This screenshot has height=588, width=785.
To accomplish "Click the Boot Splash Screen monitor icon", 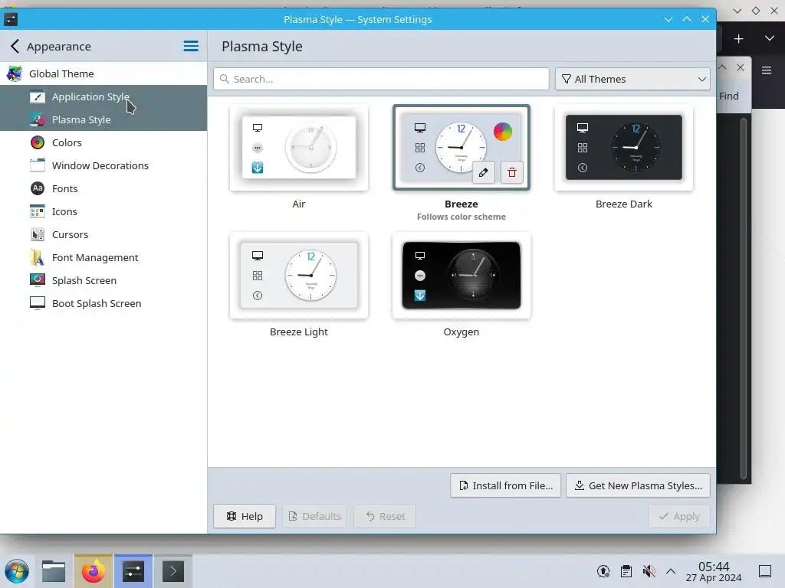I will 38,303.
